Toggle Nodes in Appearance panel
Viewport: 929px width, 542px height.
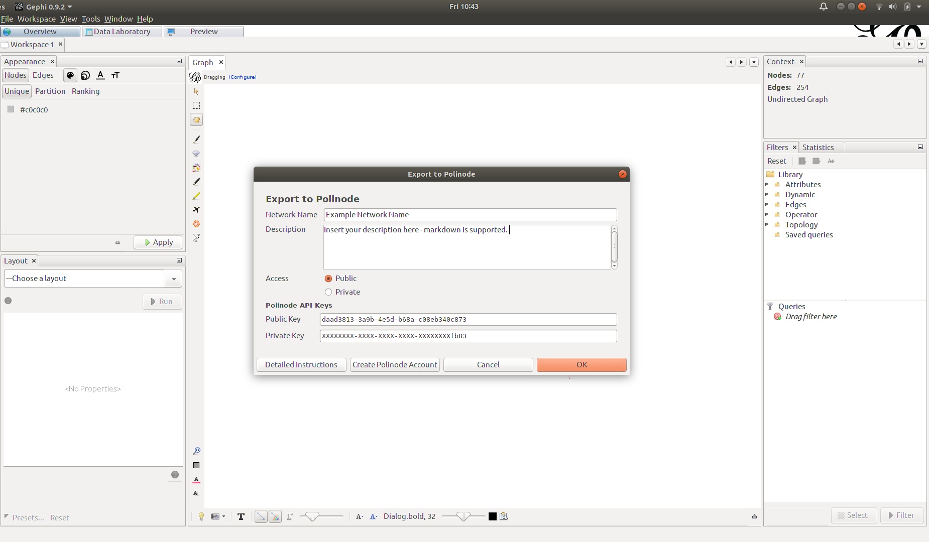[x=16, y=75]
